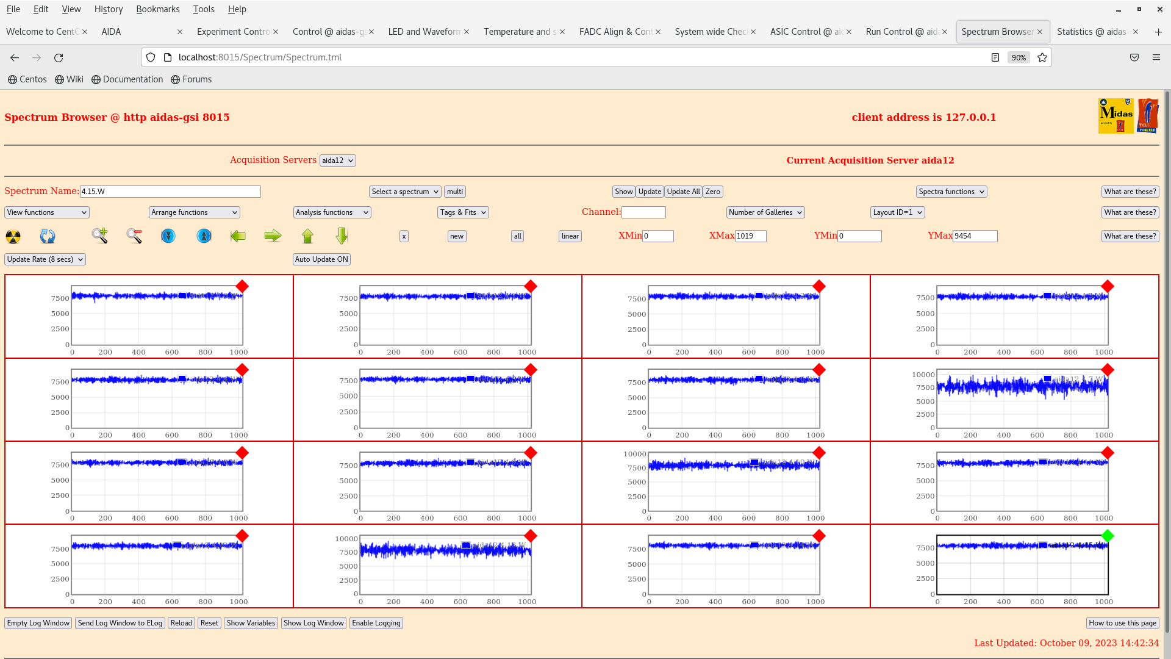Expand the Update Rate (8 secs) dropdown

[x=45, y=259]
